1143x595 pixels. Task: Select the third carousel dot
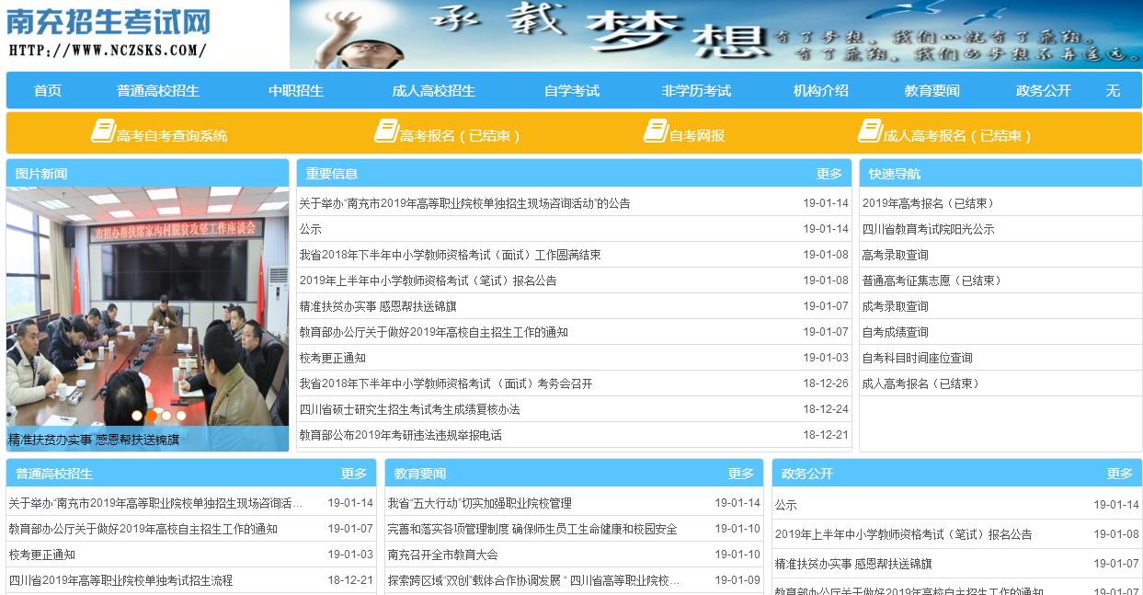[166, 416]
